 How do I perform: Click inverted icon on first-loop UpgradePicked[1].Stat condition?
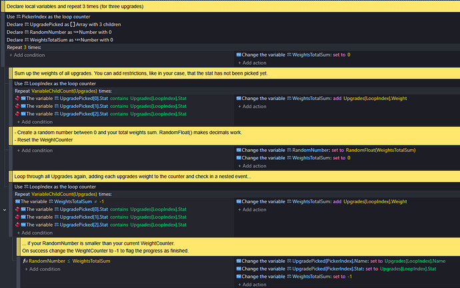click(17, 106)
